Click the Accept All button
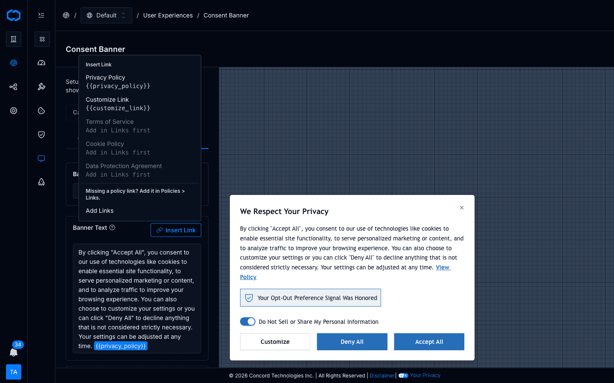 coord(429,342)
